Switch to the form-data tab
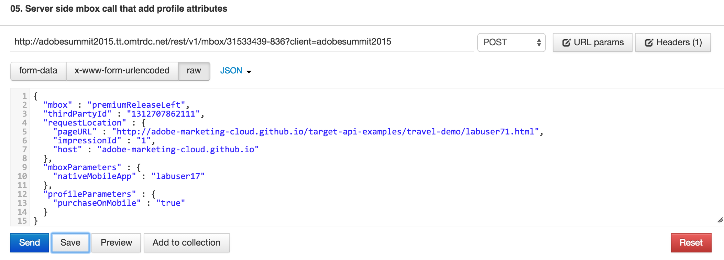The height and width of the screenshot is (260, 724). pos(38,71)
